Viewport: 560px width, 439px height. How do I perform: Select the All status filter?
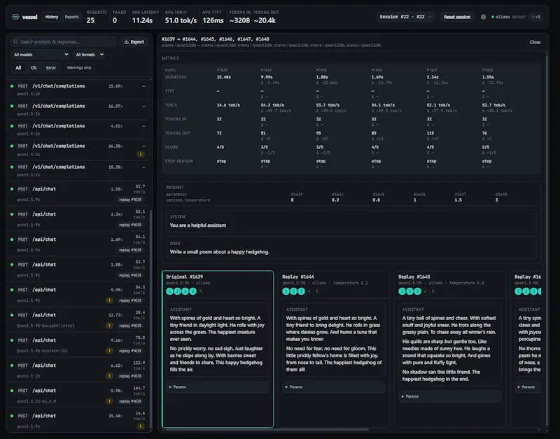18,68
